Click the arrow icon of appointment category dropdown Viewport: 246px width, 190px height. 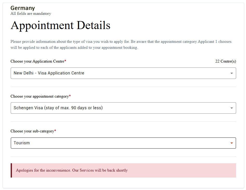click(x=231, y=108)
